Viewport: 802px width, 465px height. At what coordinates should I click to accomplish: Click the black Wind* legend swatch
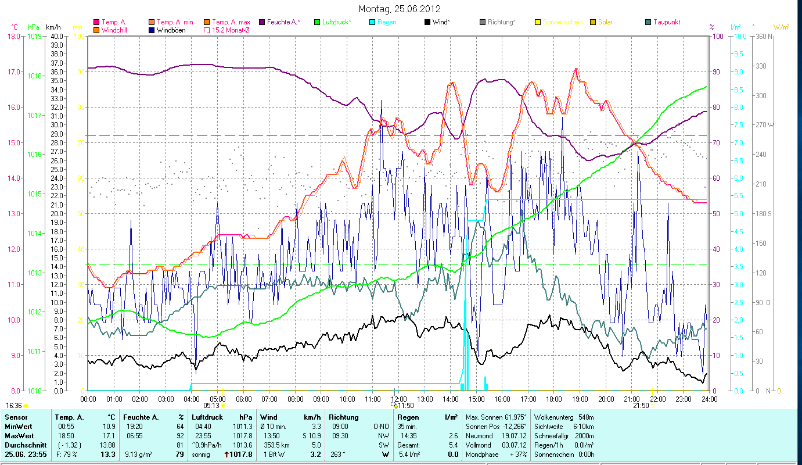(x=427, y=22)
